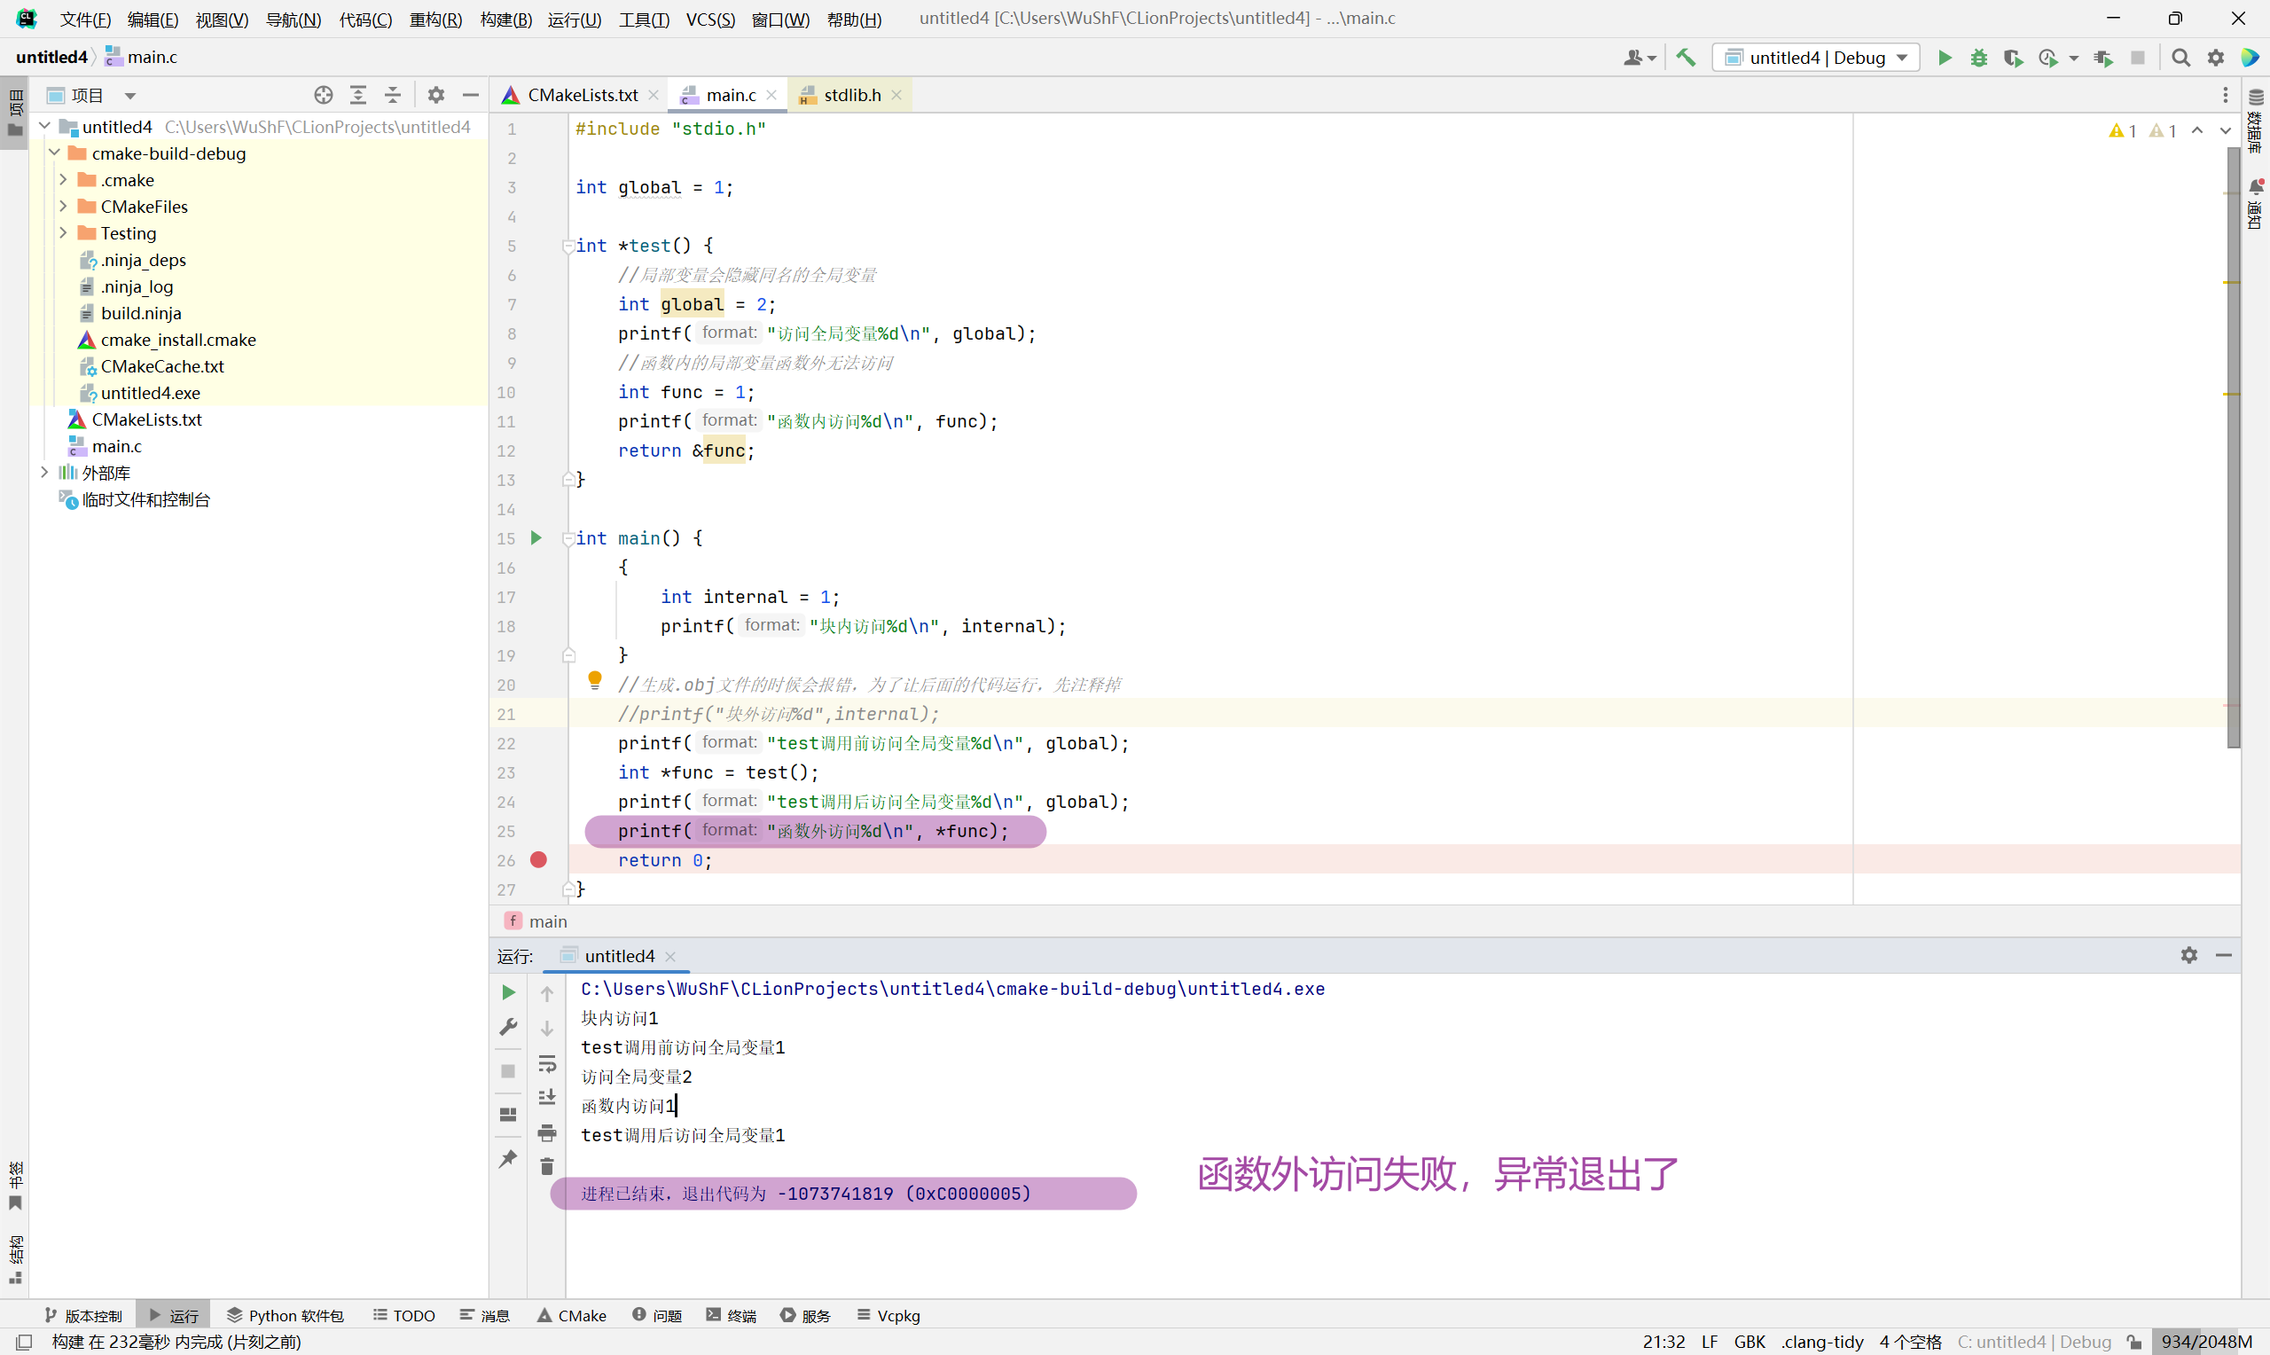Image resolution: width=2270 pixels, height=1355 pixels.
Task: Start debugging with the bug icon
Action: pos(1979,58)
